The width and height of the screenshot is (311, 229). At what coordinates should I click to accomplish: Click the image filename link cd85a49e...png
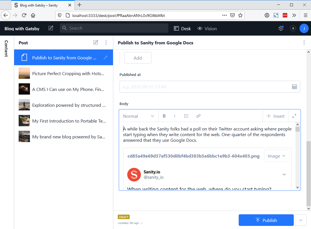[193, 156]
